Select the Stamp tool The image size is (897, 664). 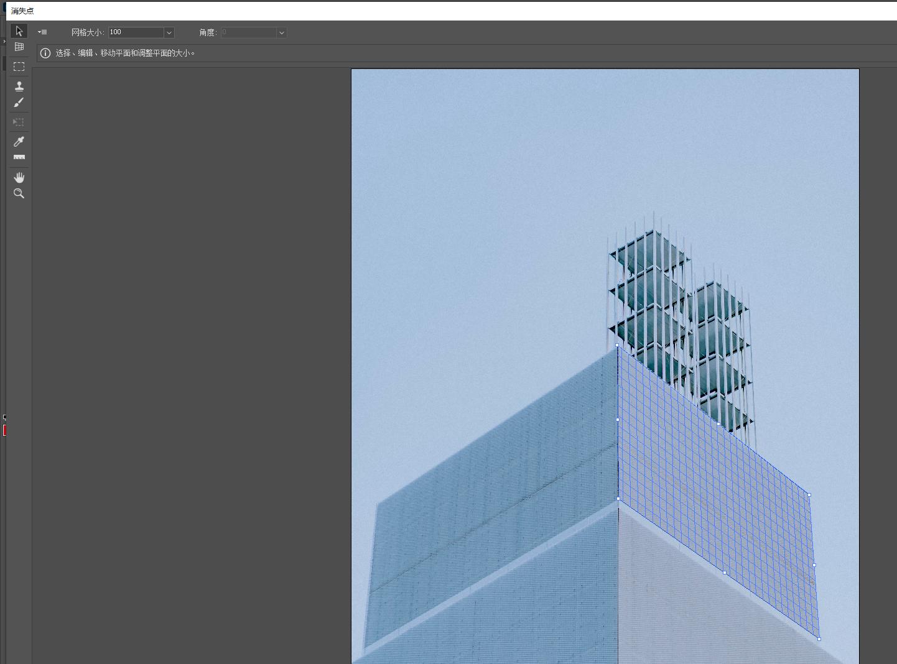click(19, 86)
